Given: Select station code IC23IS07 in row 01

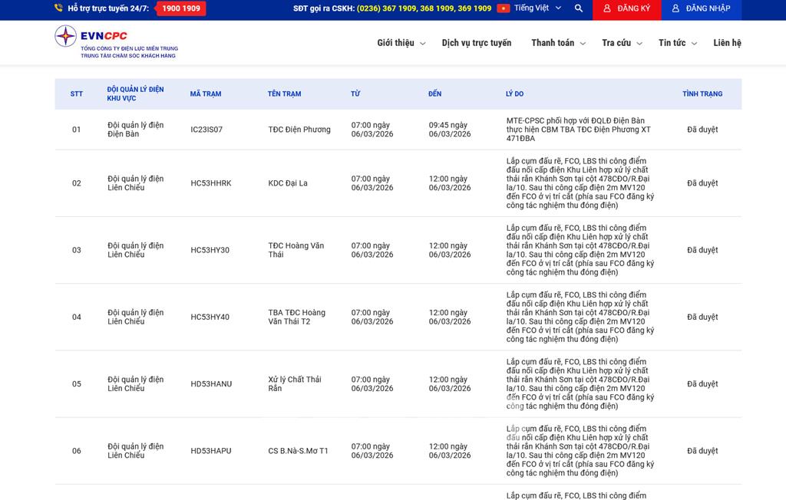Looking at the screenshot, I should pos(206,130).
